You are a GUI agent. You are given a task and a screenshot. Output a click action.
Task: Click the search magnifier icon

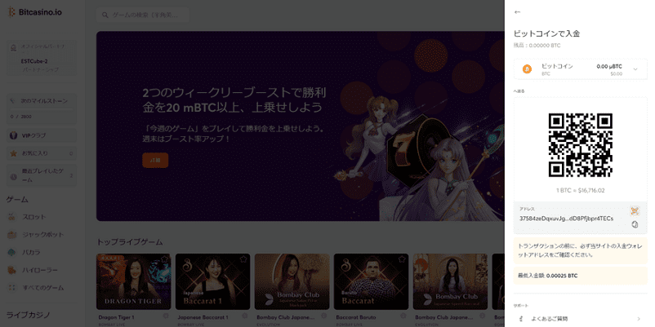coord(105,15)
